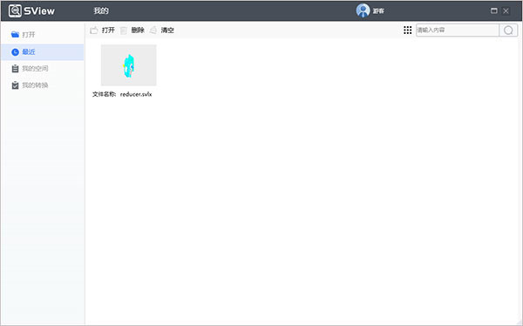Open 我的转换 checklist icon in sidebar
Screen dimensions: 523x326
click(15, 85)
